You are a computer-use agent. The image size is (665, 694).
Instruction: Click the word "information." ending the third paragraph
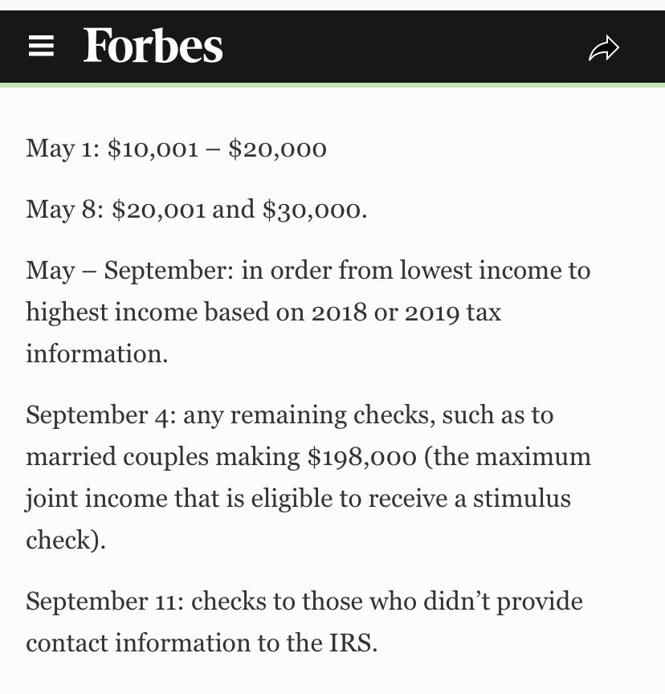coord(97,353)
